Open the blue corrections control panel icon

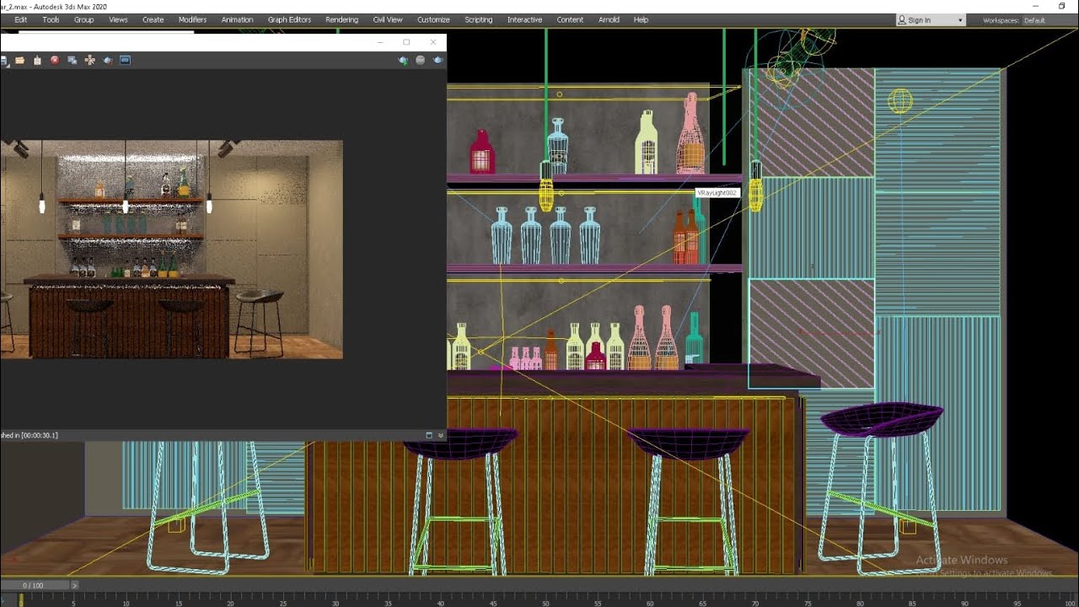point(125,60)
